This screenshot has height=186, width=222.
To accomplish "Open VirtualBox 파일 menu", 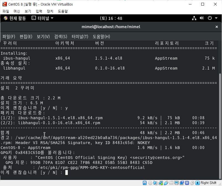I will 6,11.
